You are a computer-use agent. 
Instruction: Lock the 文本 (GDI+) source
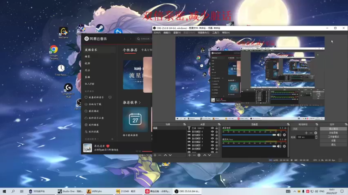(217, 128)
